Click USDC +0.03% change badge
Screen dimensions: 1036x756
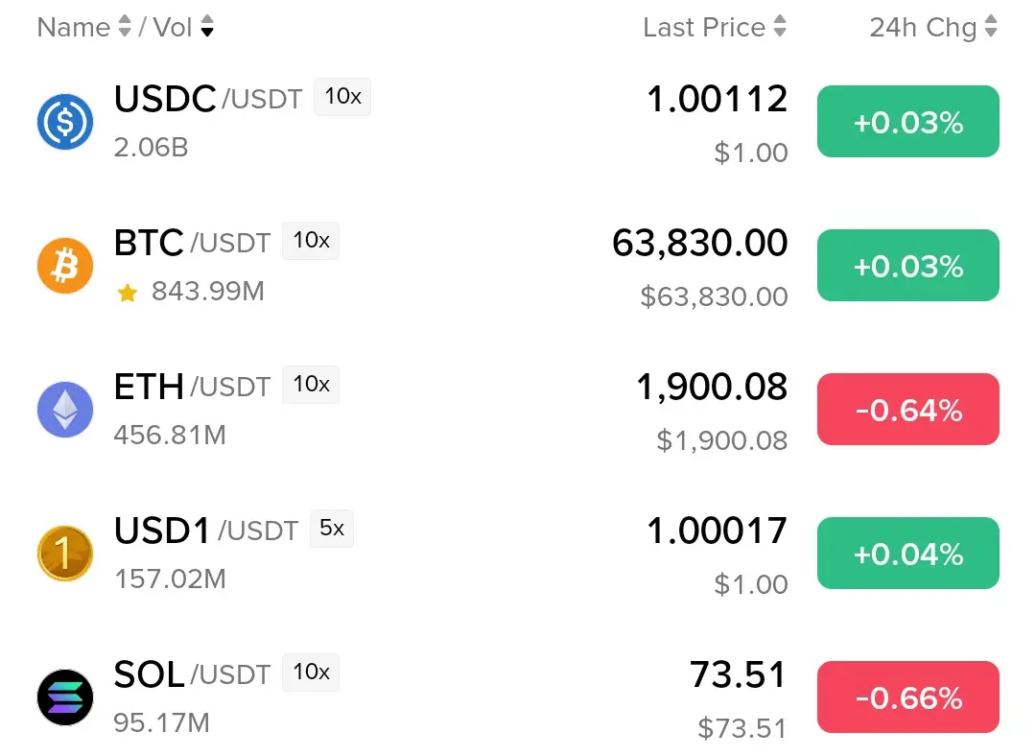click(907, 122)
